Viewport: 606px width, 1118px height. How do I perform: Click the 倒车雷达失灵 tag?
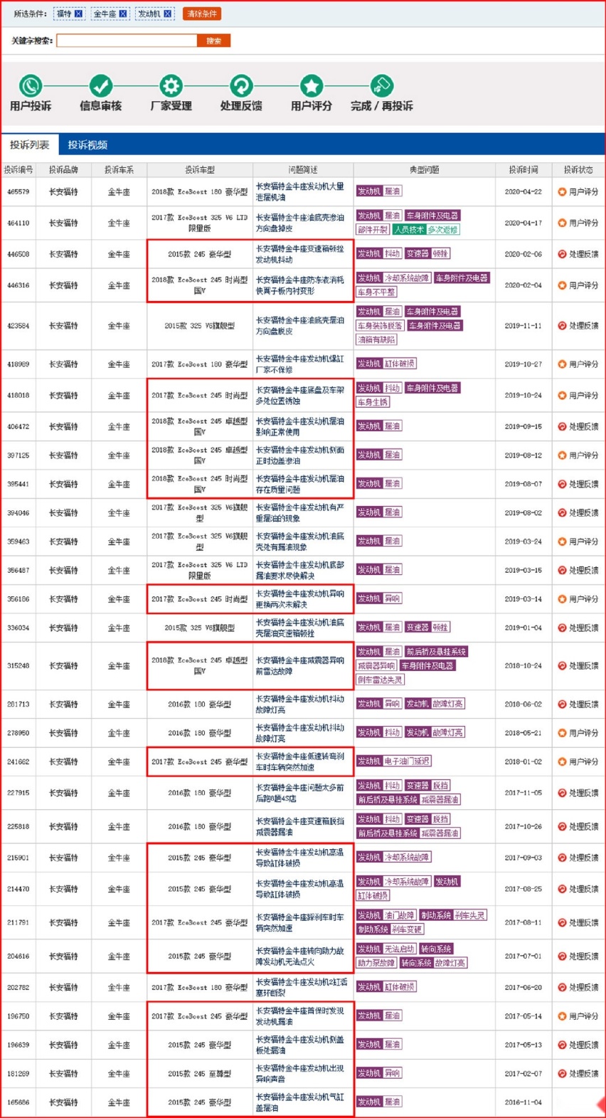click(x=380, y=680)
